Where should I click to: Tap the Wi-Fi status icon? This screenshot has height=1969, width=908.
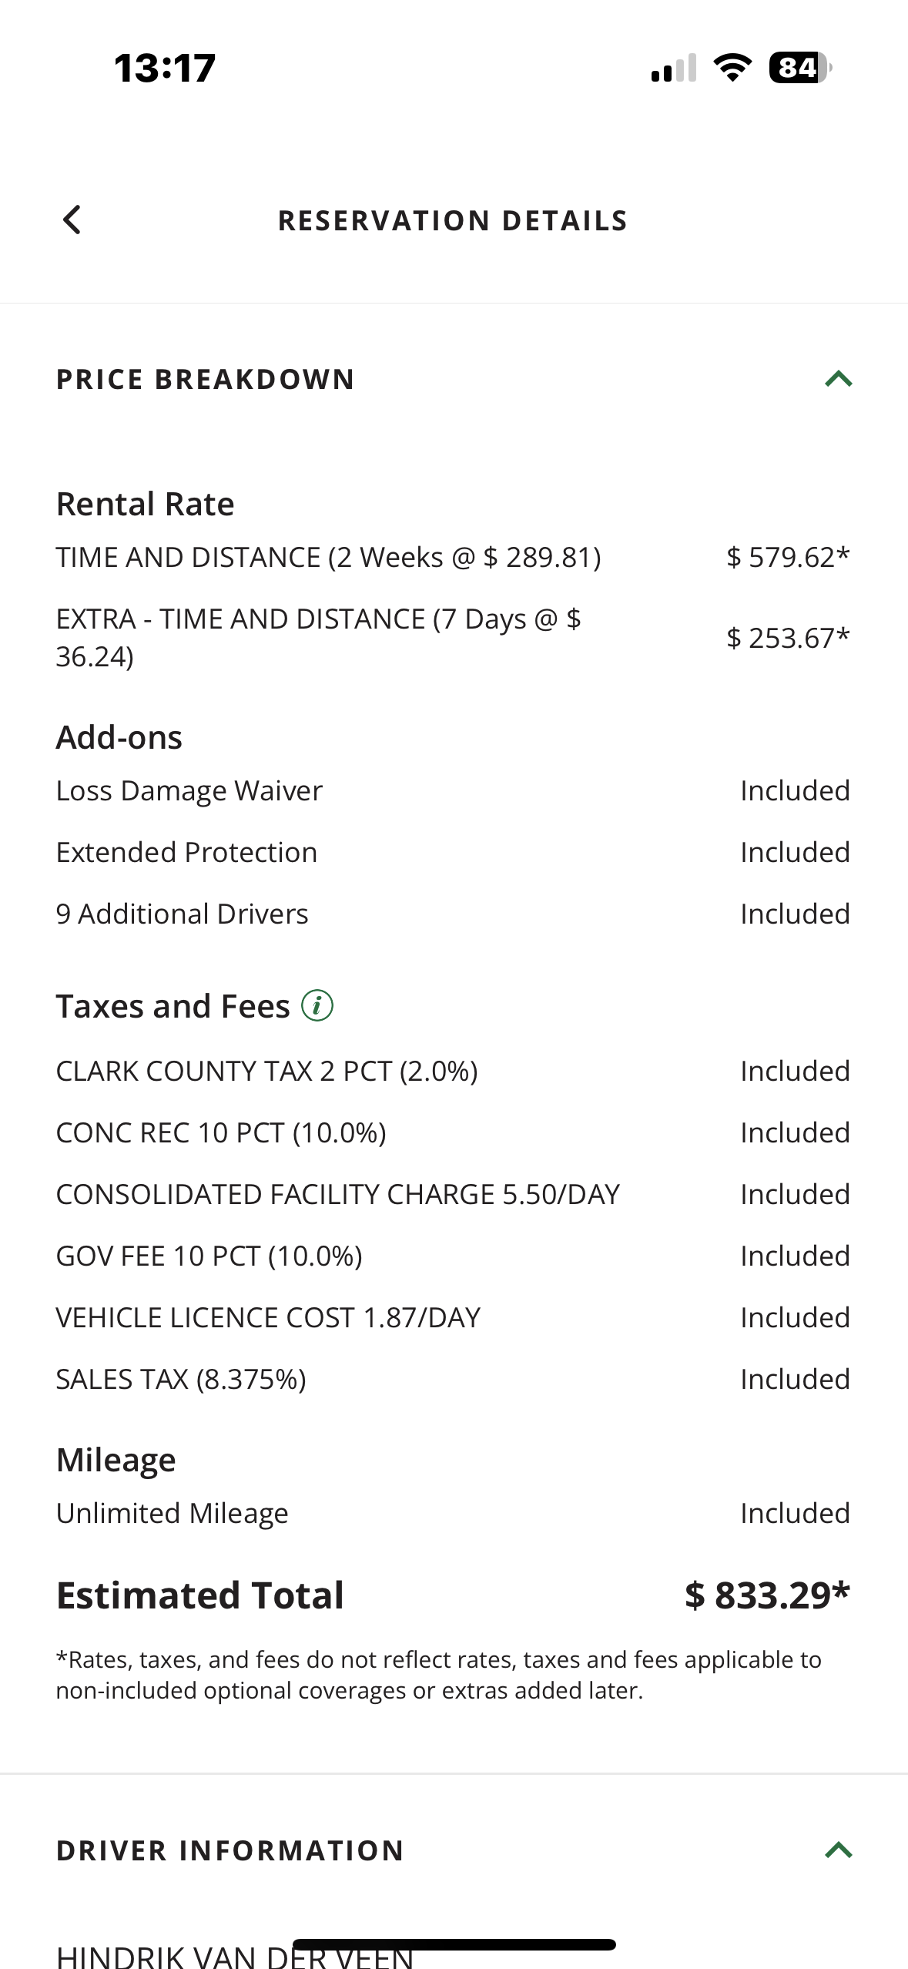click(x=732, y=68)
